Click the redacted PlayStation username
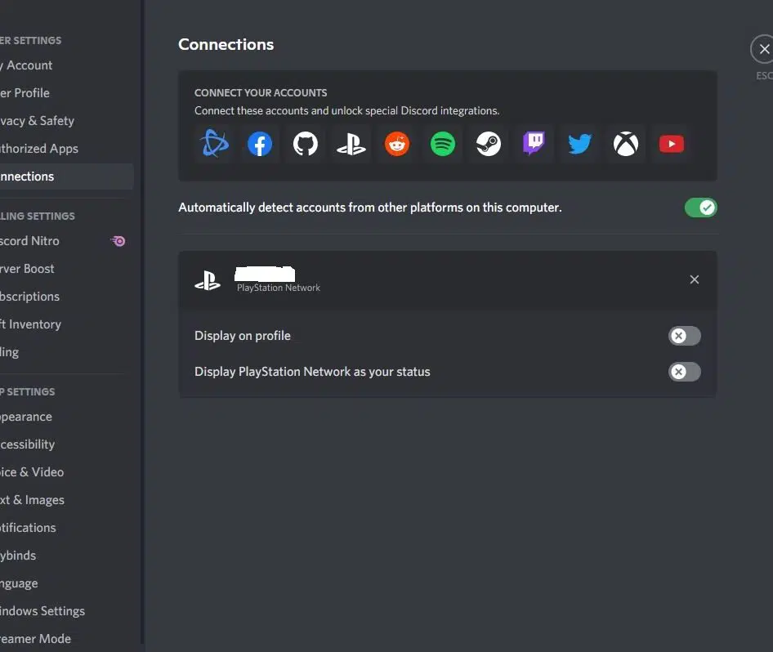 (x=265, y=274)
